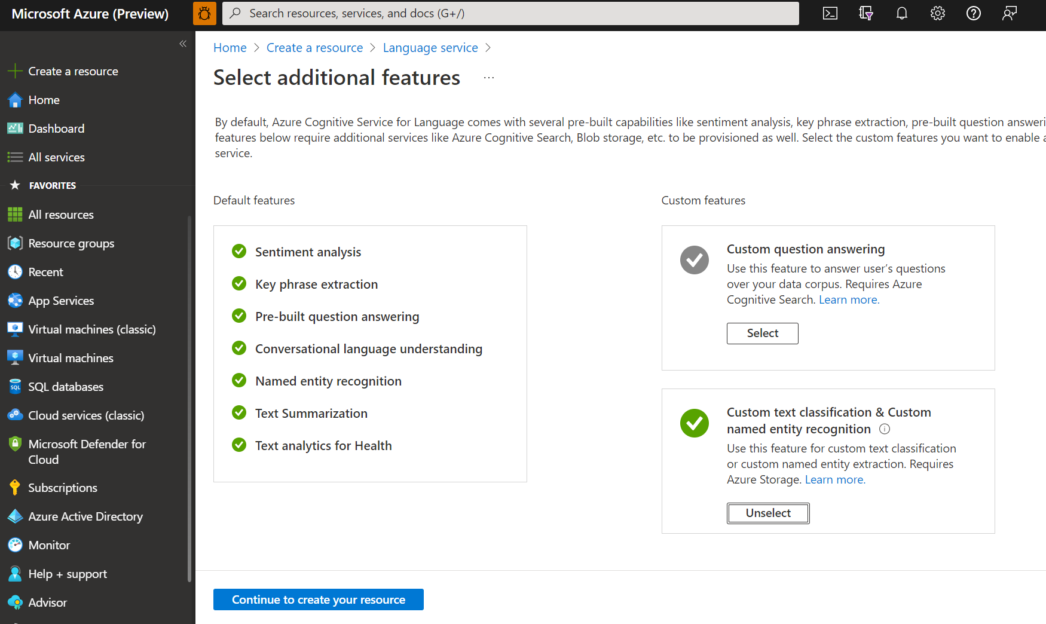Viewport: 1046px width, 624px height.
Task: Open the portal settings gear
Action: 937,13
